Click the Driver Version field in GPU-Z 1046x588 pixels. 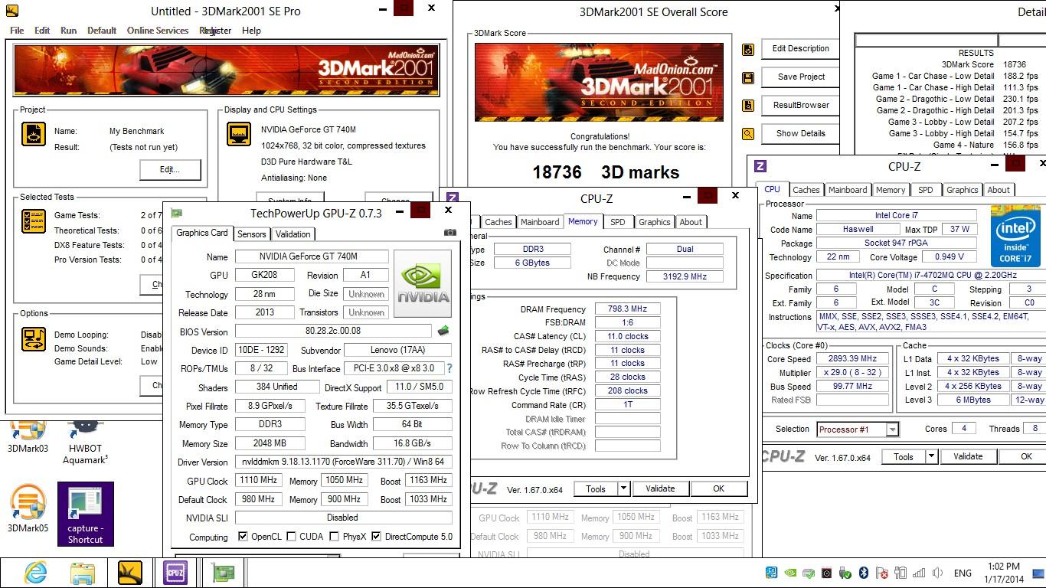[x=343, y=462]
